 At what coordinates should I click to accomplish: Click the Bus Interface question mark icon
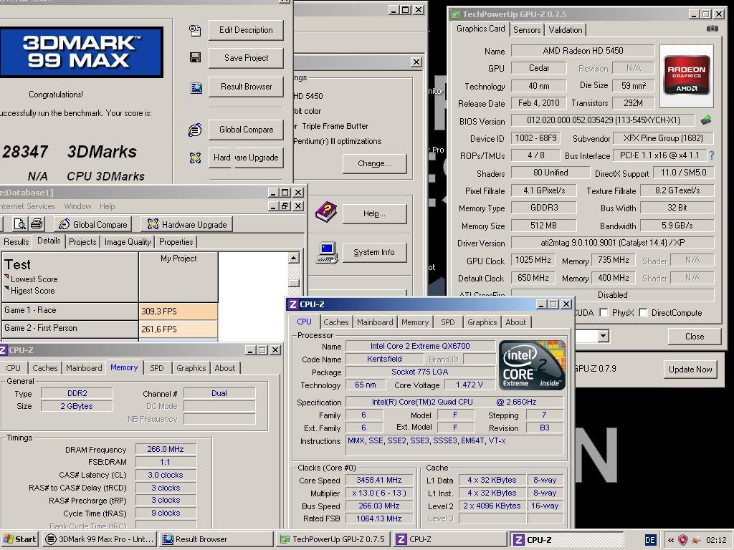(712, 155)
